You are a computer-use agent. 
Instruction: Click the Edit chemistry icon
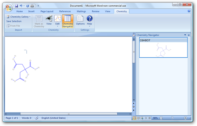pos(57,19)
